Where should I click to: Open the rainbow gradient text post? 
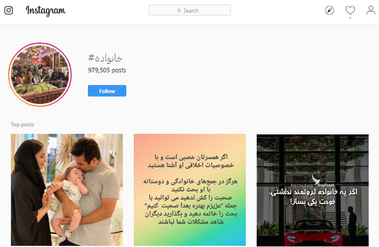[x=189, y=190]
